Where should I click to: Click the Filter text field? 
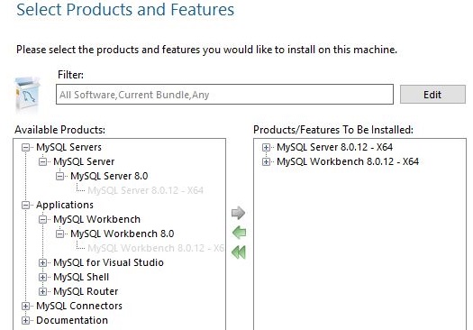coord(224,95)
